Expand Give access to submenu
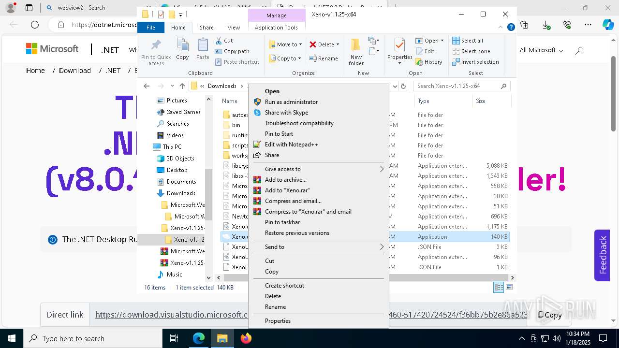The width and height of the screenshot is (619, 348). [318, 169]
